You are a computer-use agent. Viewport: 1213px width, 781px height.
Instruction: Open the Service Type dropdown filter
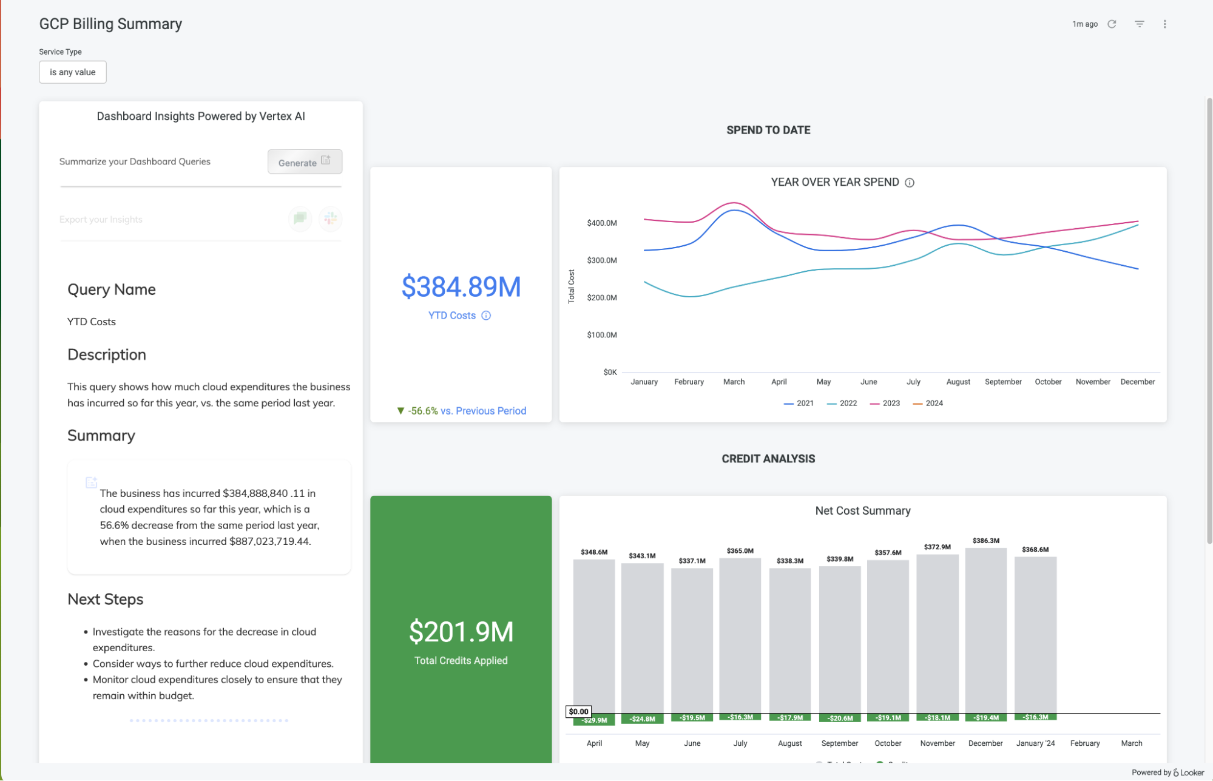[x=72, y=72]
